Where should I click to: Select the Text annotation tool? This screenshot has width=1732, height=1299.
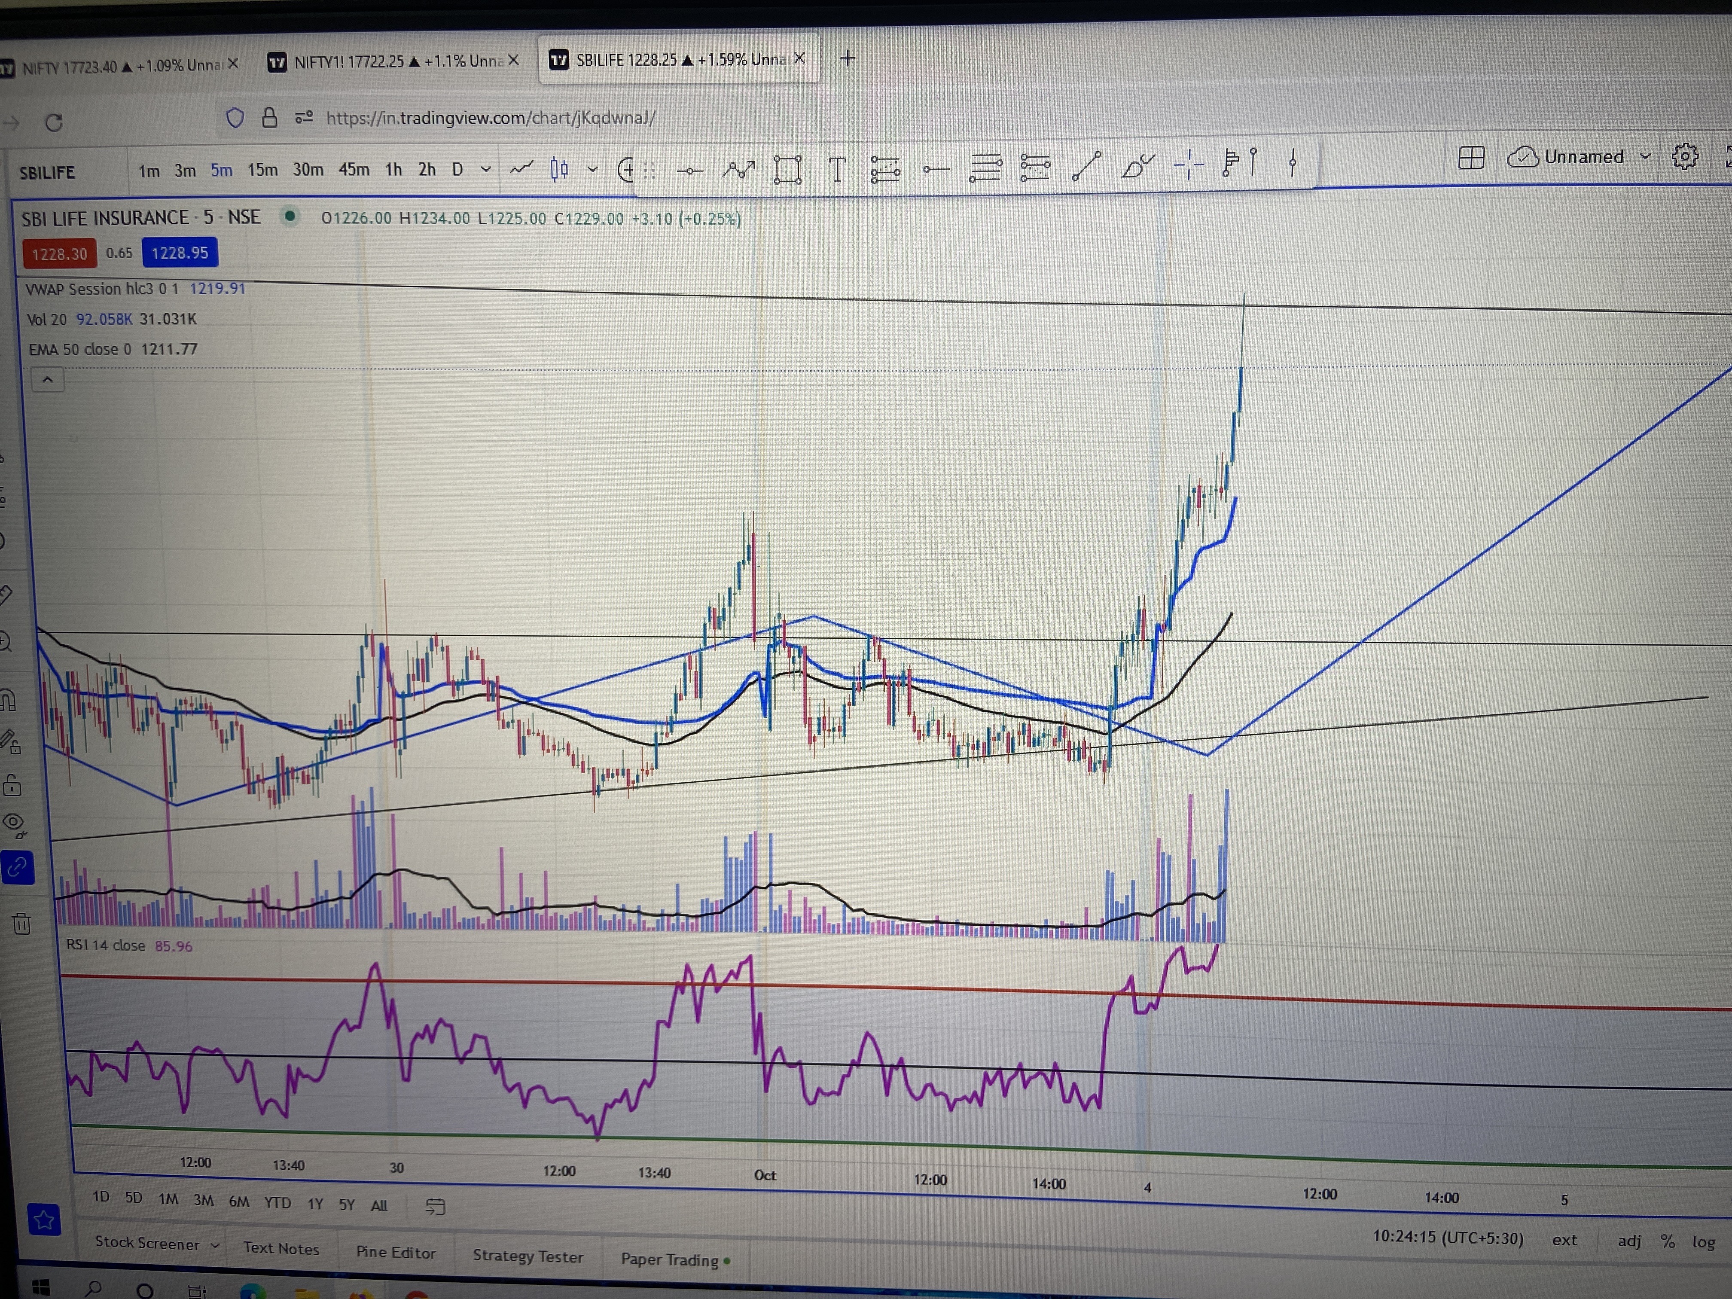[x=837, y=169]
